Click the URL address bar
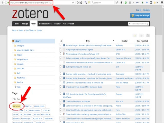Screen dimensions: 164x123 31,3
